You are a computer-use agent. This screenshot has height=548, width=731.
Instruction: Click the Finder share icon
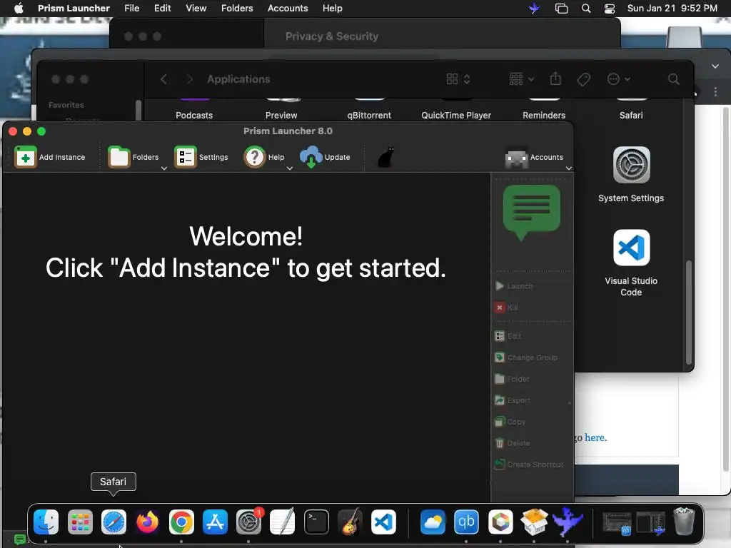555,78
